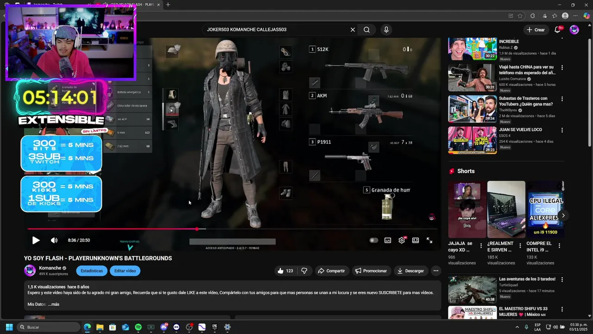
Task: Start voice search with microphone
Action: [386, 30]
